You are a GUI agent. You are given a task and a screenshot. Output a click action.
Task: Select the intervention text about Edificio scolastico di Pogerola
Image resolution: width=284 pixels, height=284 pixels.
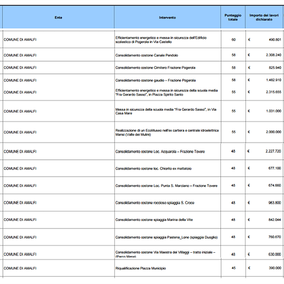click(161, 40)
